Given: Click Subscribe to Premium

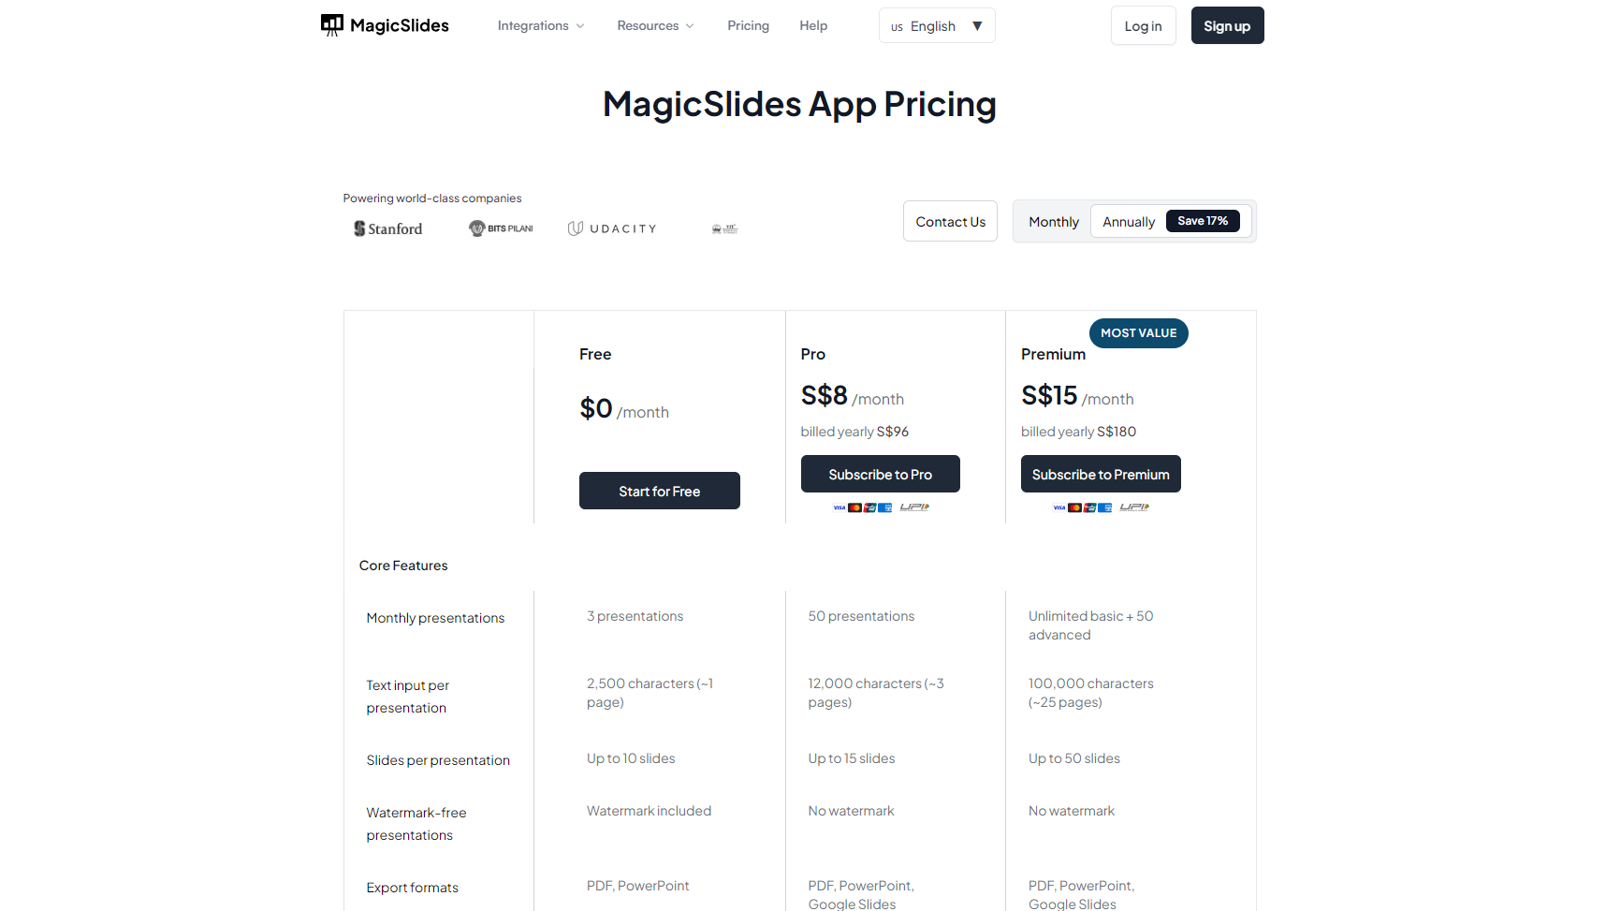Looking at the screenshot, I should 1100,474.
